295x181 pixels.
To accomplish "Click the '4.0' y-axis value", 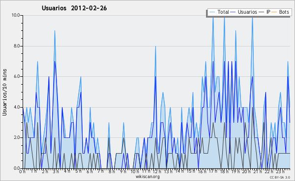I will 17,107.
